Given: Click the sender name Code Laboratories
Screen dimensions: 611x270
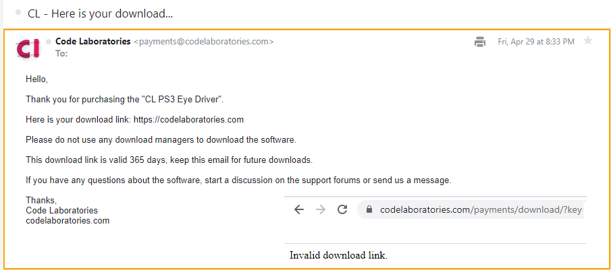Looking at the screenshot, I should click(x=93, y=41).
